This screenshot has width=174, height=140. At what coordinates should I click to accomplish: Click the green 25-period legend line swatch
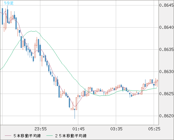tap(49, 136)
